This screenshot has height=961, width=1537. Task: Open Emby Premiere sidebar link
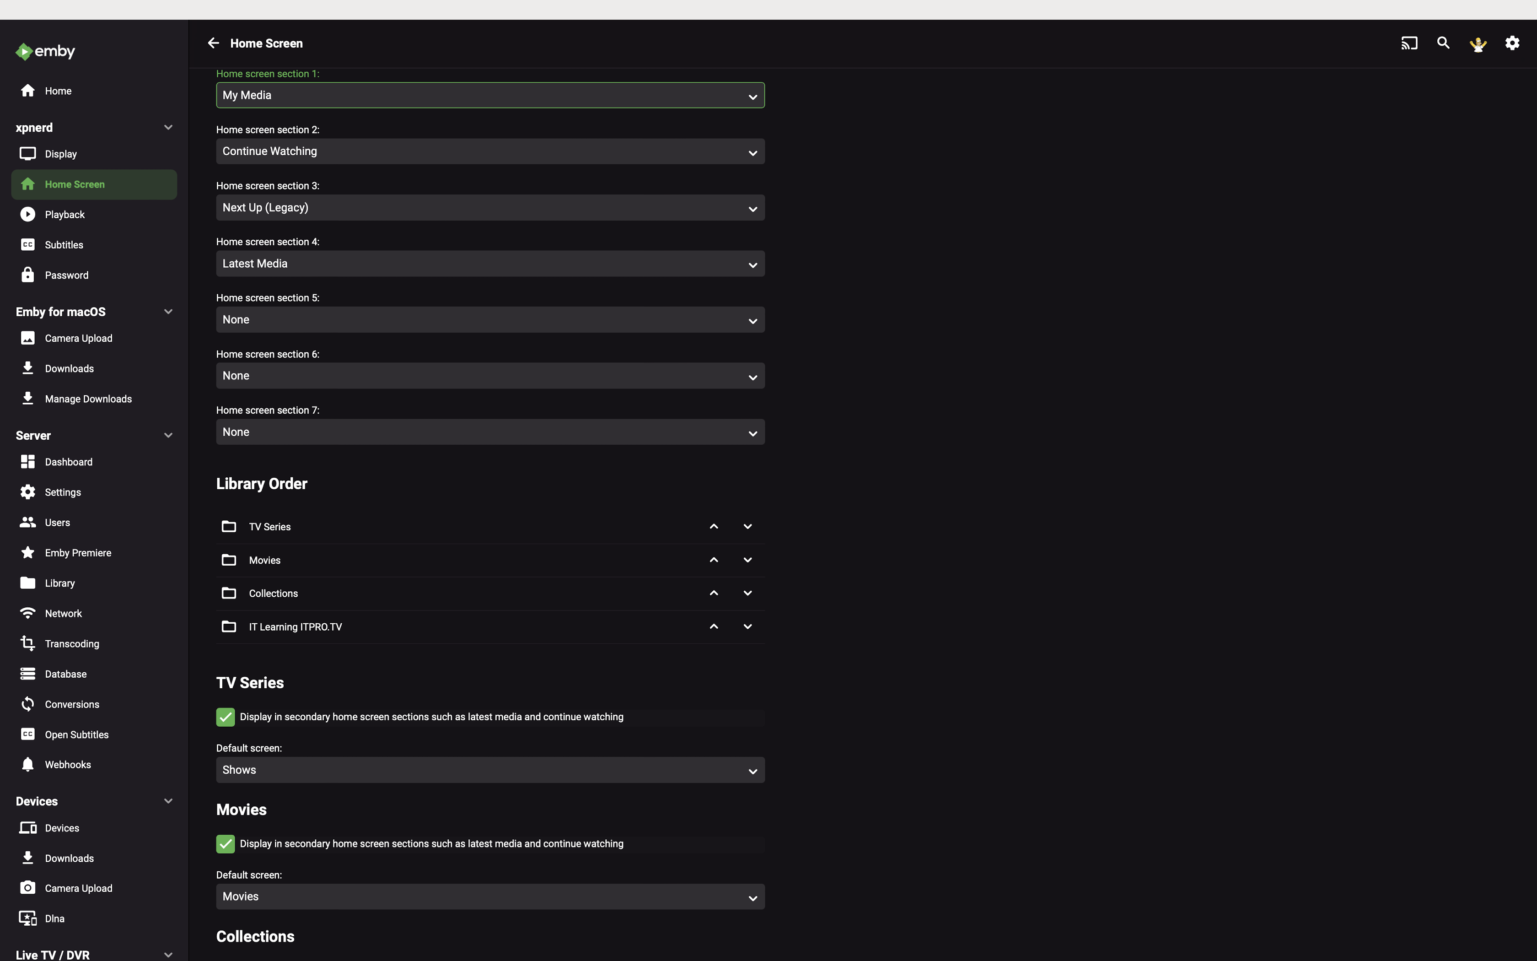(77, 553)
